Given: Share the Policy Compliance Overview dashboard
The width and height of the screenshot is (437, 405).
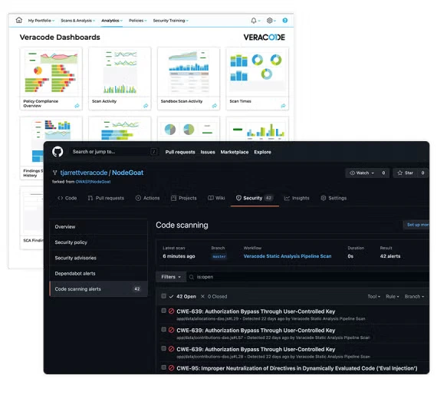Looking at the screenshot, I should click(77, 106).
